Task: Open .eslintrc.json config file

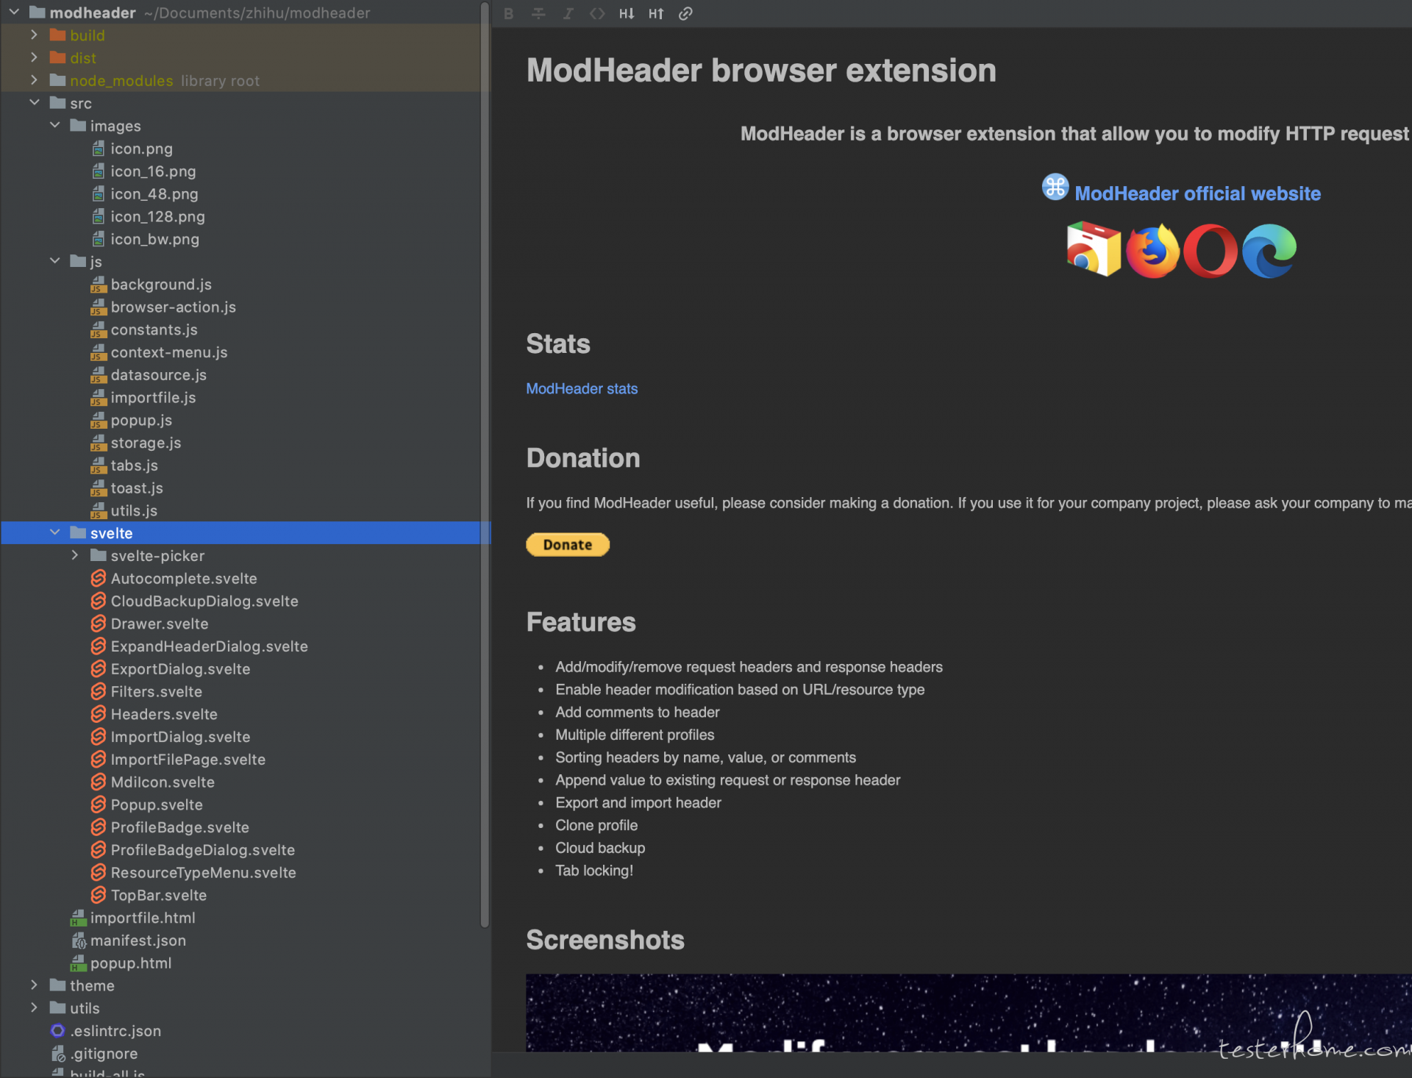Action: 106,1031
